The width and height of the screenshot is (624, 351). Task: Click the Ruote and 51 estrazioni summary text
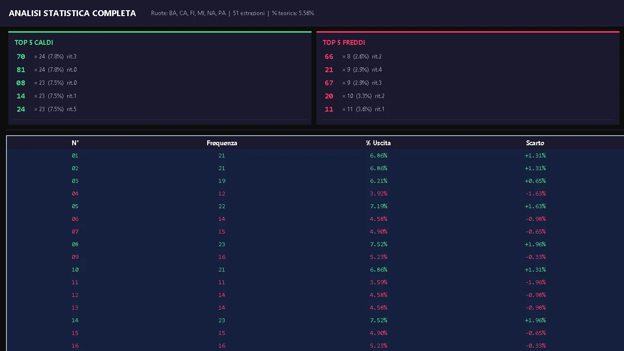(233, 13)
